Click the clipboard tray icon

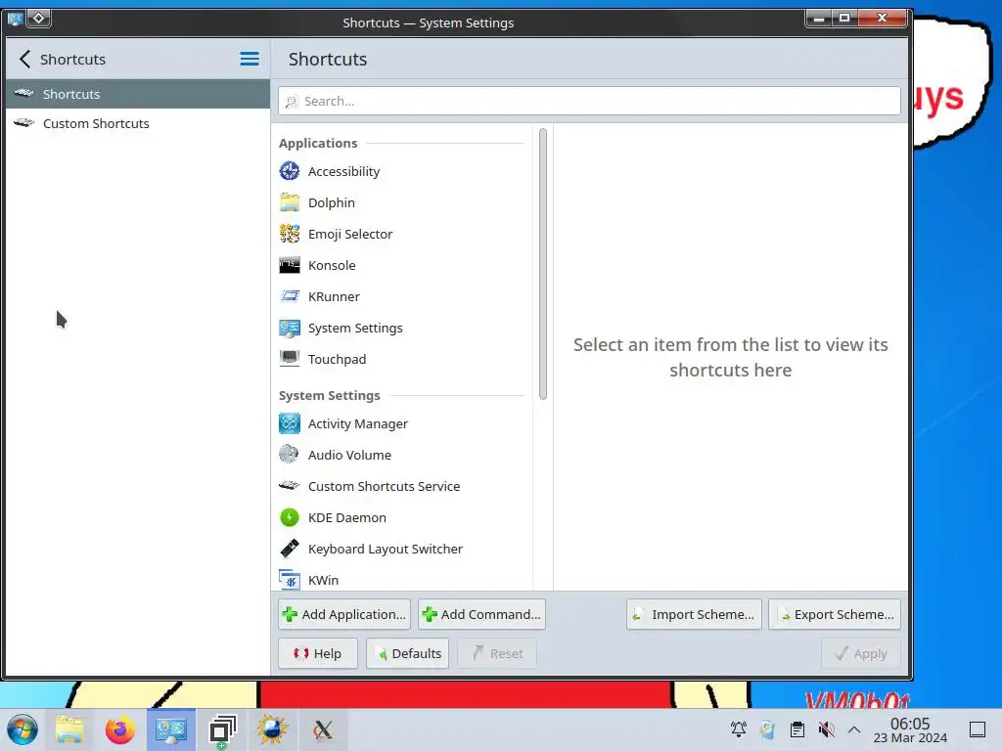(797, 729)
